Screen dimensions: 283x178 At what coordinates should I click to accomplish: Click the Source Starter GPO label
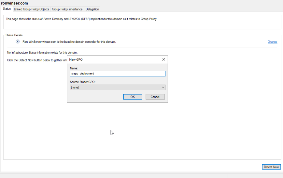tap(82, 82)
